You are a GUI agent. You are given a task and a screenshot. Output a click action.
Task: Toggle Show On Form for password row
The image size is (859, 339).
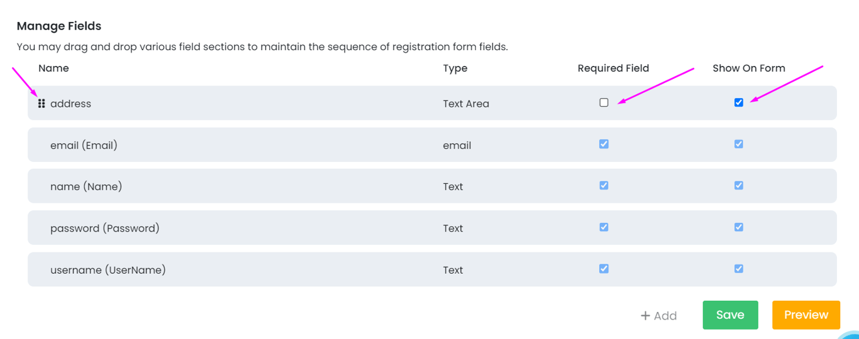tap(738, 227)
